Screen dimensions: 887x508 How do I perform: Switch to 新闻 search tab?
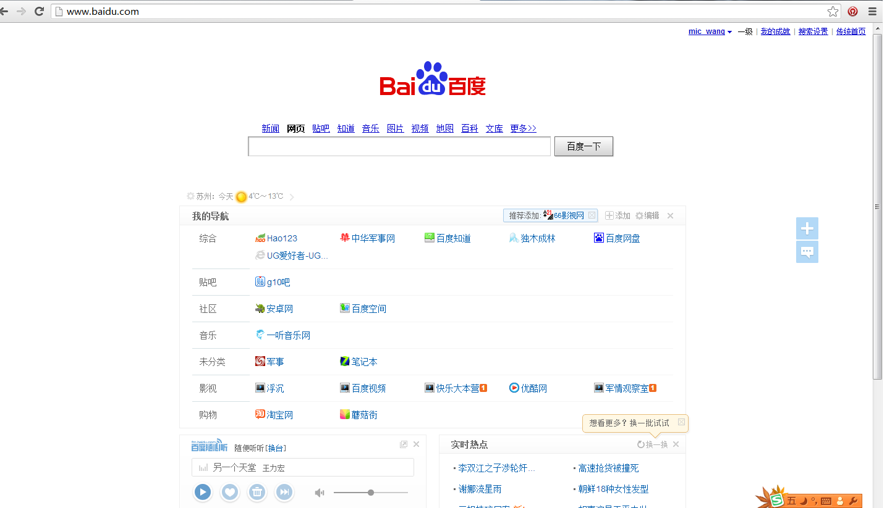point(271,128)
